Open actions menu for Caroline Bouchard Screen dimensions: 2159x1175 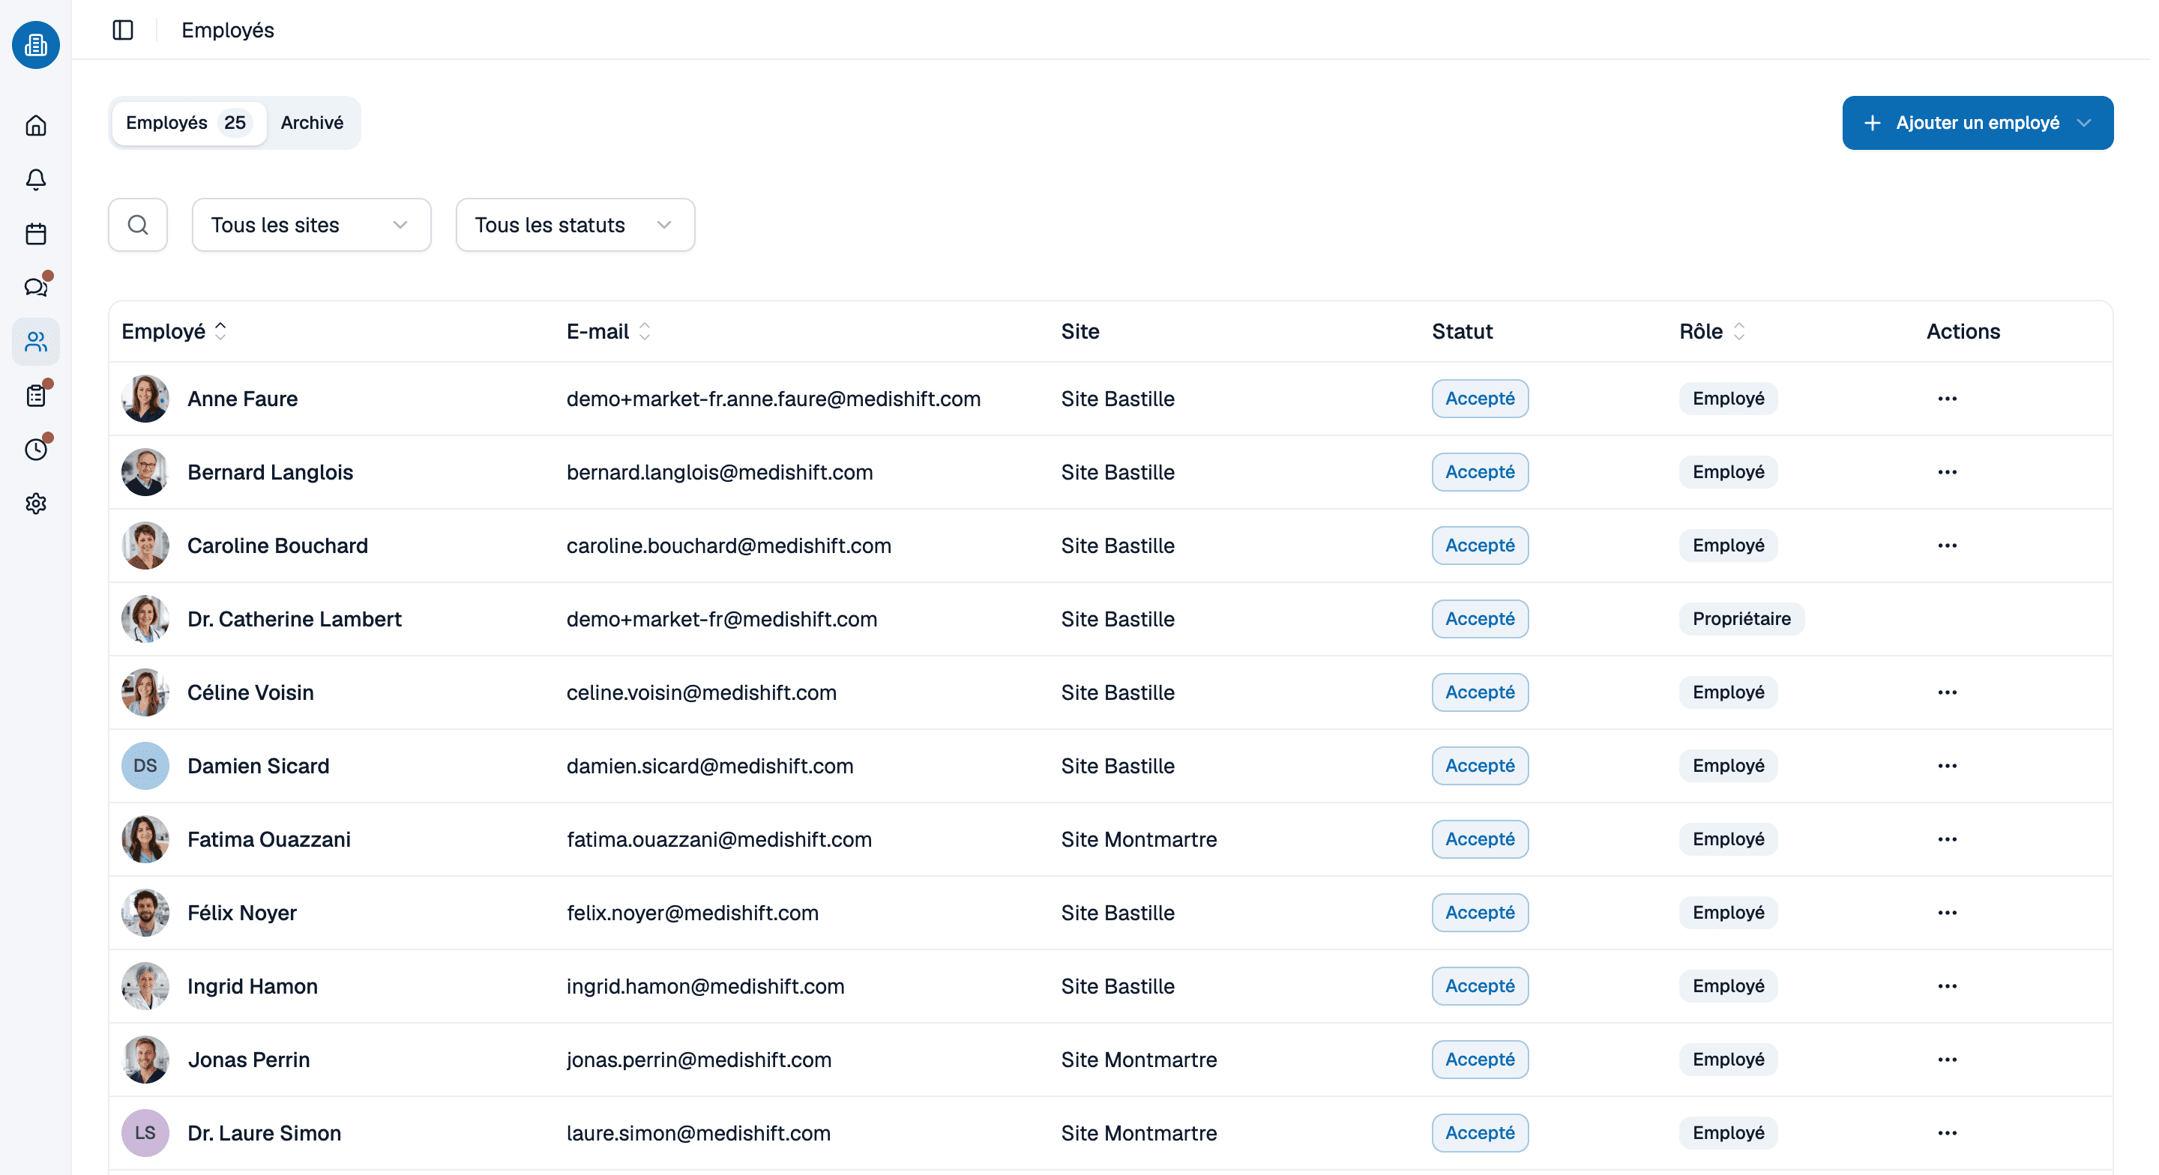(x=1947, y=546)
